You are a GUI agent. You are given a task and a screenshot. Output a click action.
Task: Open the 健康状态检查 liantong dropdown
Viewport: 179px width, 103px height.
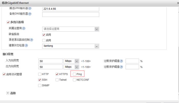97,46
